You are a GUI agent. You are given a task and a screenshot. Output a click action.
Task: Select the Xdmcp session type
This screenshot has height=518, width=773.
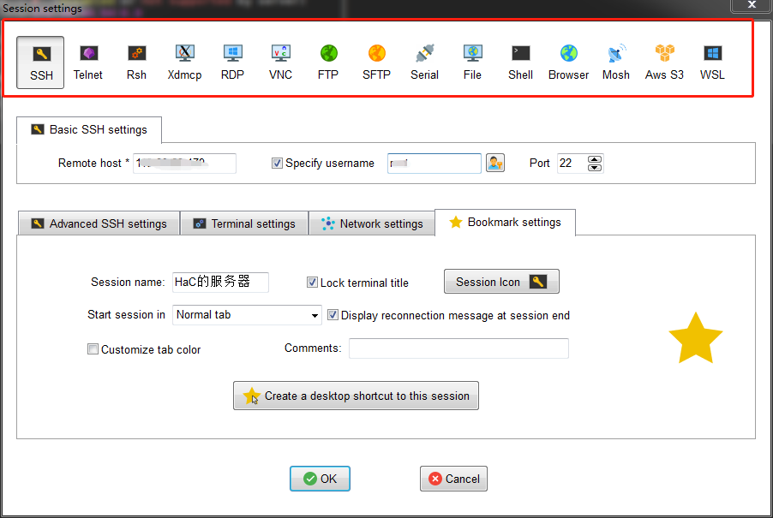[x=184, y=63]
